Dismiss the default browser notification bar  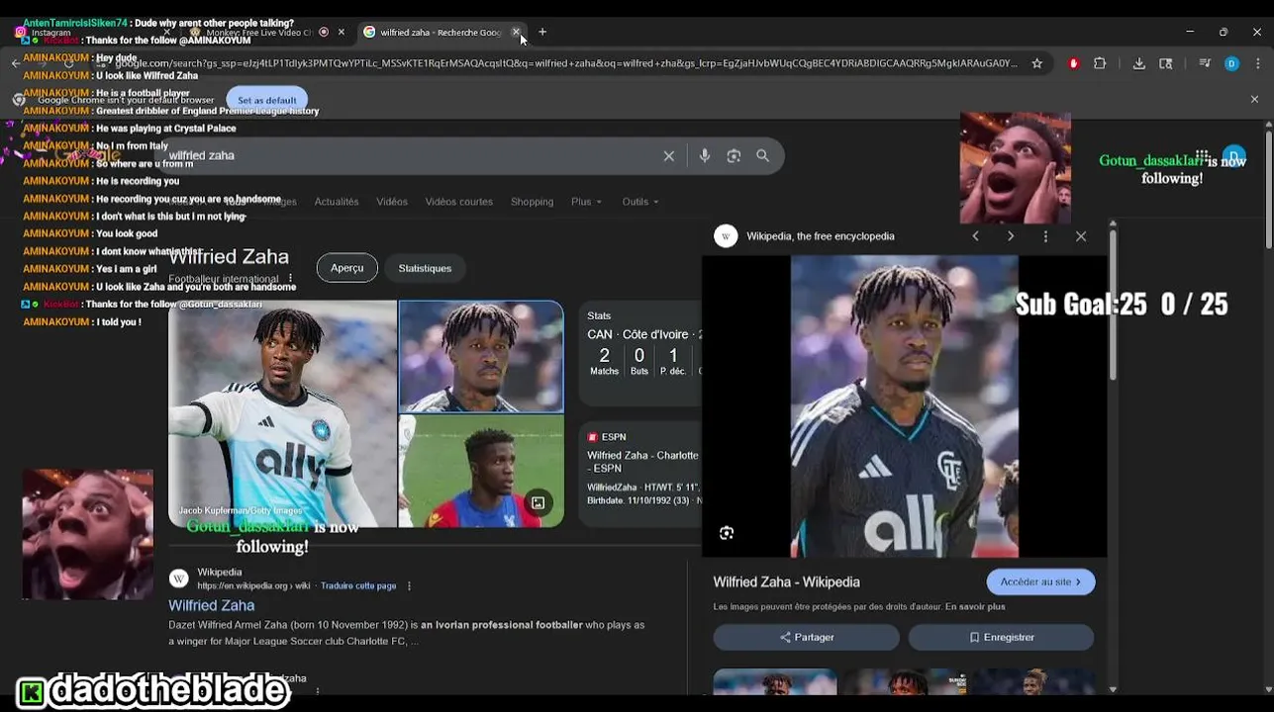1254,100
